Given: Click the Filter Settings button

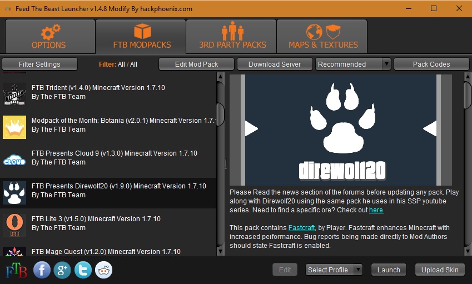Looking at the screenshot, I should point(39,64).
